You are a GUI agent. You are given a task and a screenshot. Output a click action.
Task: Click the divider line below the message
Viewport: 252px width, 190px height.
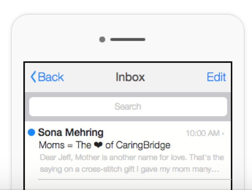tap(133, 179)
